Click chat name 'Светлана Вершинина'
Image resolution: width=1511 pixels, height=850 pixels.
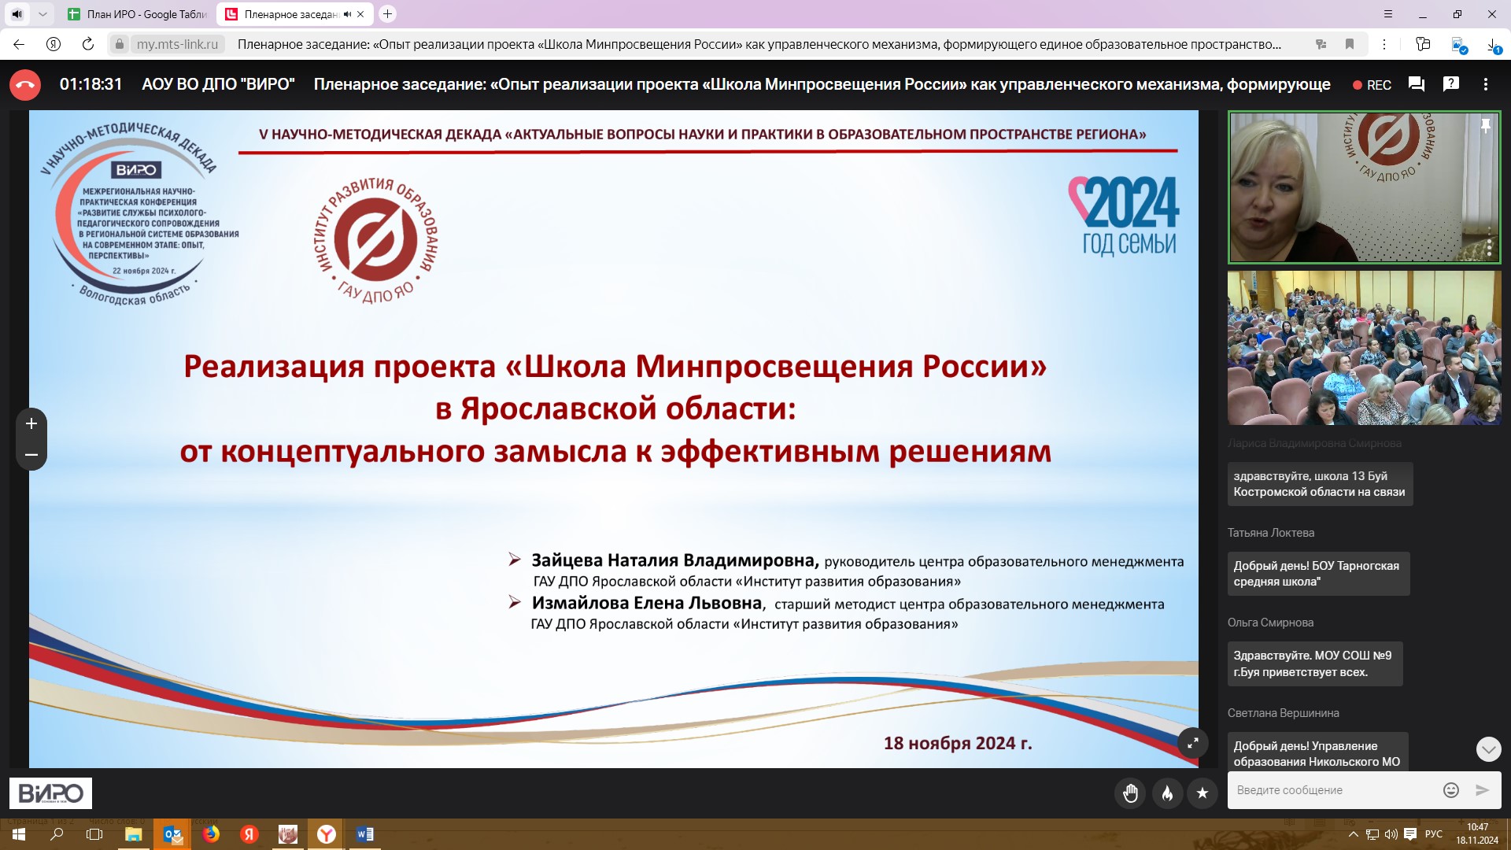click(x=1283, y=713)
